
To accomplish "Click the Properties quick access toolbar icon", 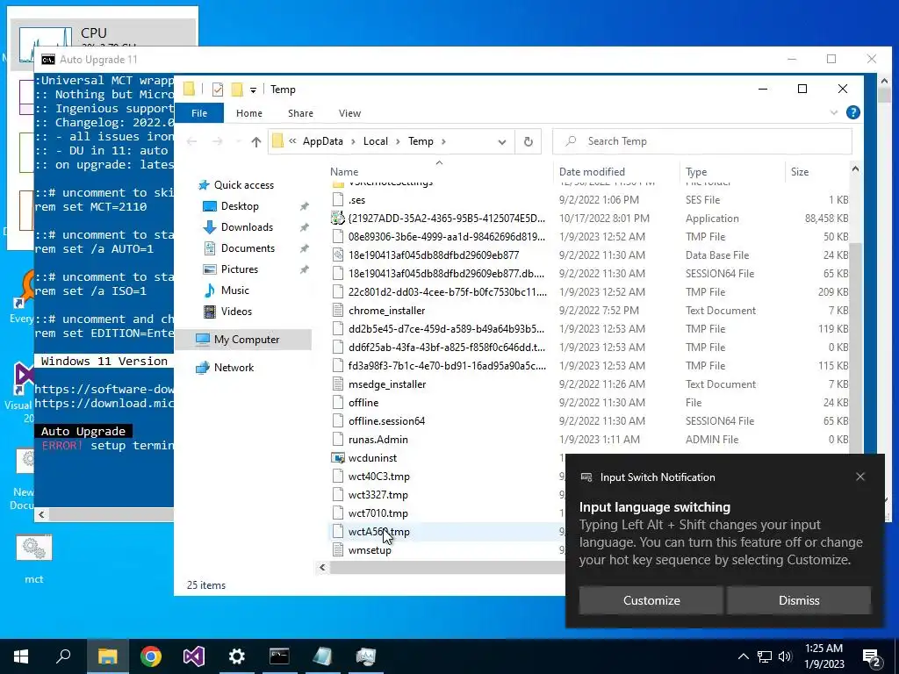I will click(x=218, y=90).
